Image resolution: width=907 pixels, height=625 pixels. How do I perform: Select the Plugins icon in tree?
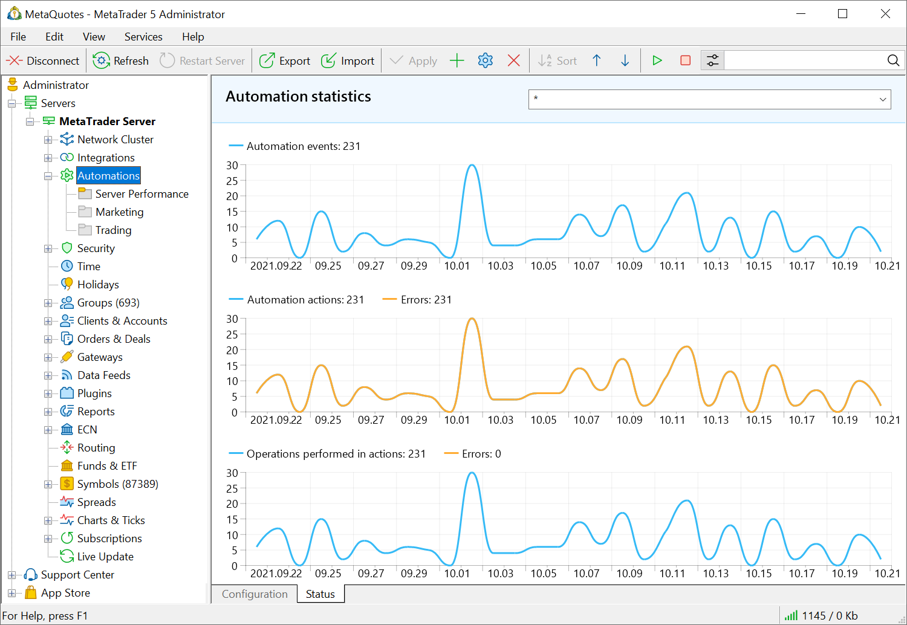click(x=67, y=393)
